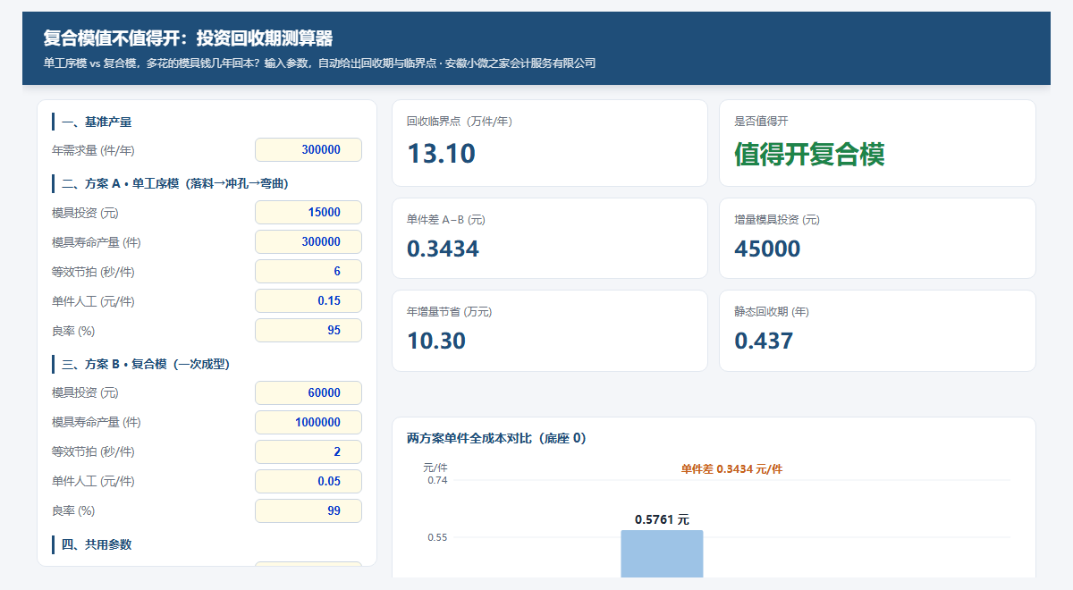
Task: Click the 值得开复合模 result text
Action: point(809,154)
